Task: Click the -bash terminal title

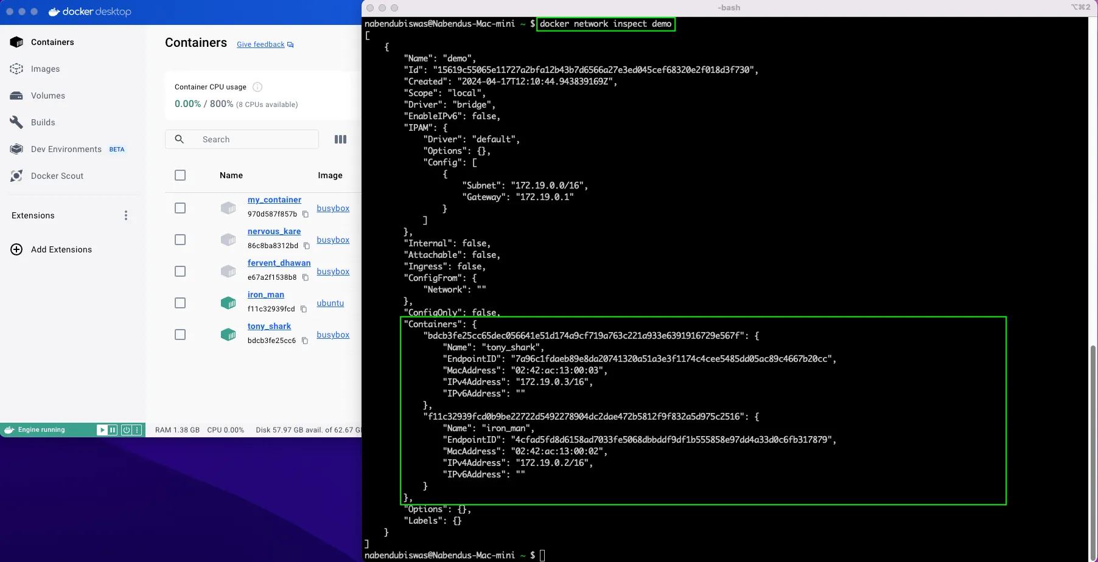Action: tap(729, 8)
